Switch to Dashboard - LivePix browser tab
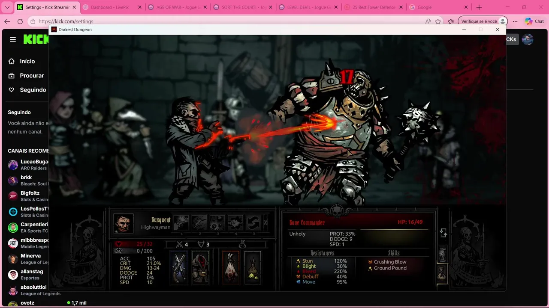 (x=112, y=7)
